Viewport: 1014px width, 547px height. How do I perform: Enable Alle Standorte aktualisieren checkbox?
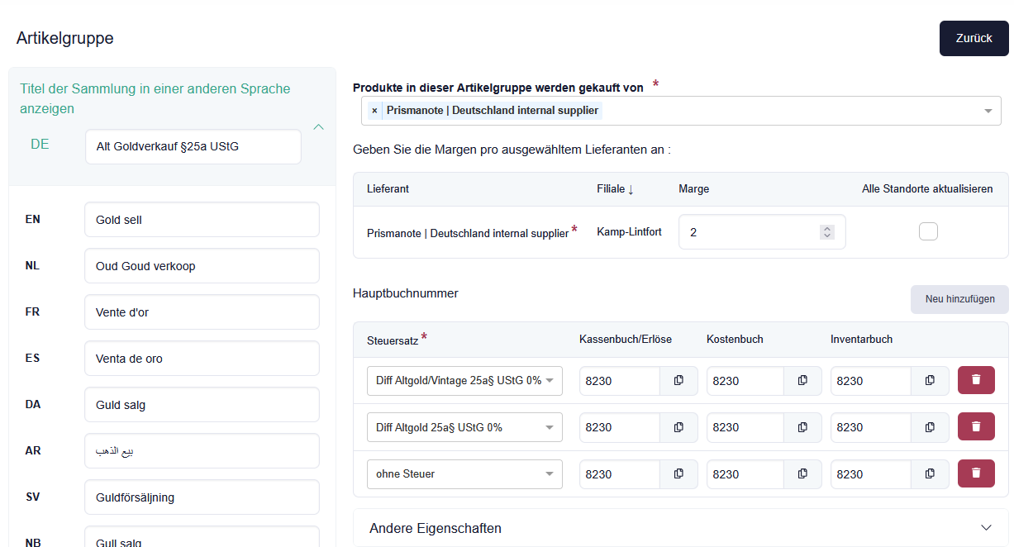pos(928,232)
